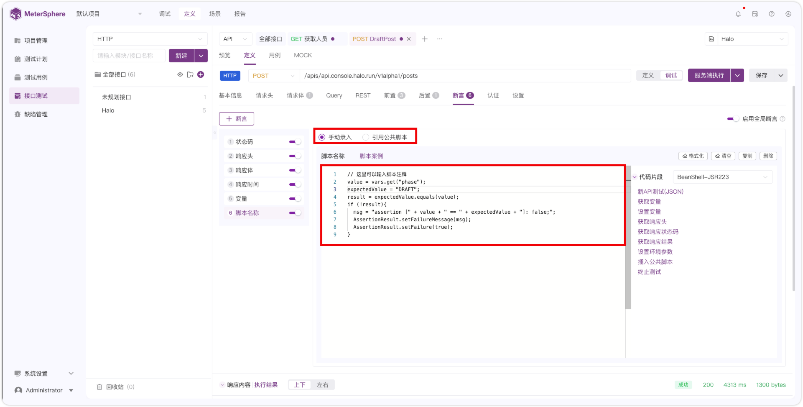This screenshot has height=407, width=803.
Task: Select the 手动录入 radio option
Action: point(335,137)
